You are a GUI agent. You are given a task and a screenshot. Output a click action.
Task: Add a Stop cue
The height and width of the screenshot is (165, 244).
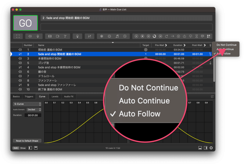point(142,36)
